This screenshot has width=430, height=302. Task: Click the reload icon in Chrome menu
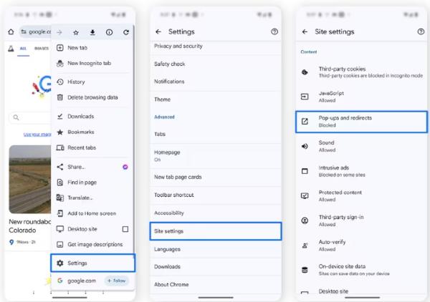tap(126, 32)
